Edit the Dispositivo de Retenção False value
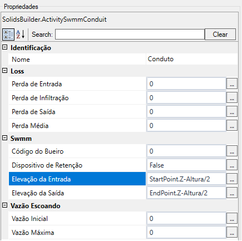 pos(186,165)
